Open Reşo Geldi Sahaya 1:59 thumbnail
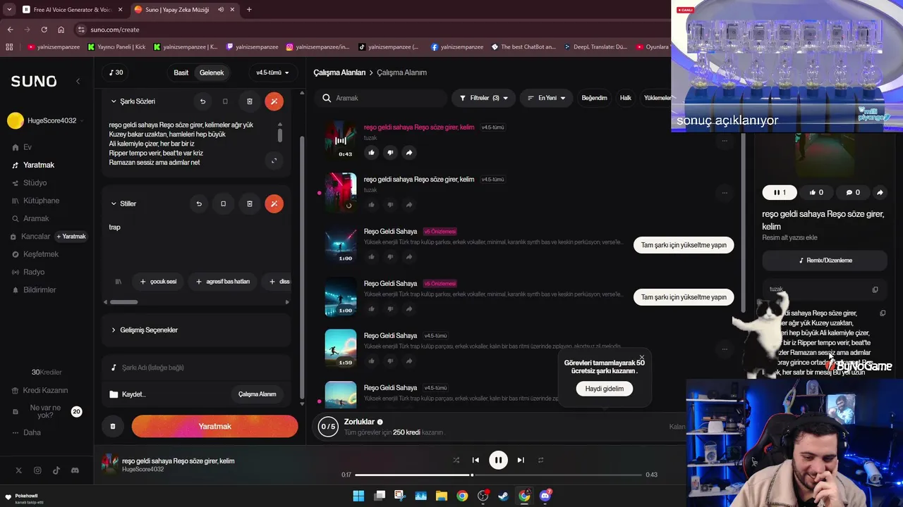The width and height of the screenshot is (903, 507). 341,349
